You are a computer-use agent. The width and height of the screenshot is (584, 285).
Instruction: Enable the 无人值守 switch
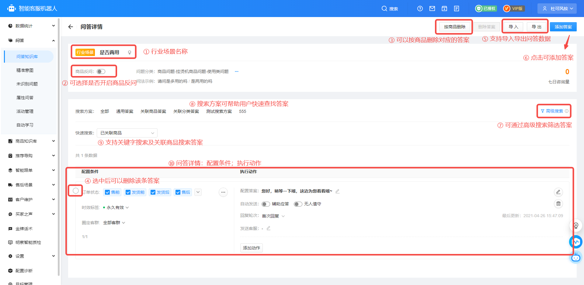pos(298,204)
